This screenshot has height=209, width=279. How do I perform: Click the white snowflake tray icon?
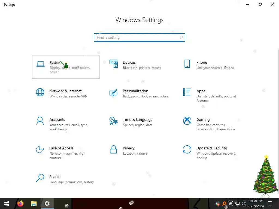(x=231, y=204)
